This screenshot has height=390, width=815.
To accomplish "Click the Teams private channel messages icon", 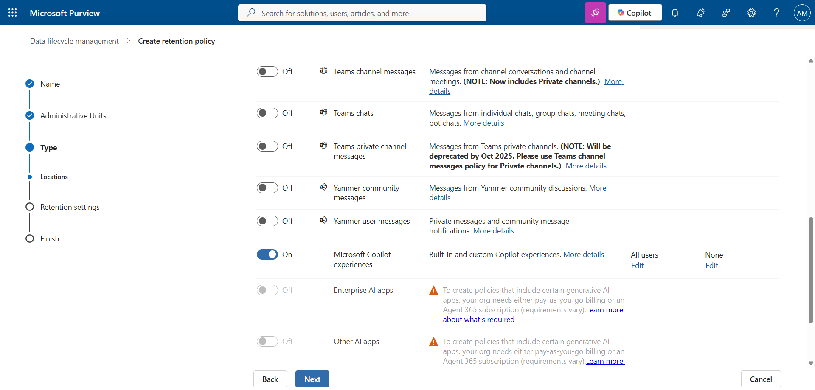I will pyautogui.click(x=323, y=146).
